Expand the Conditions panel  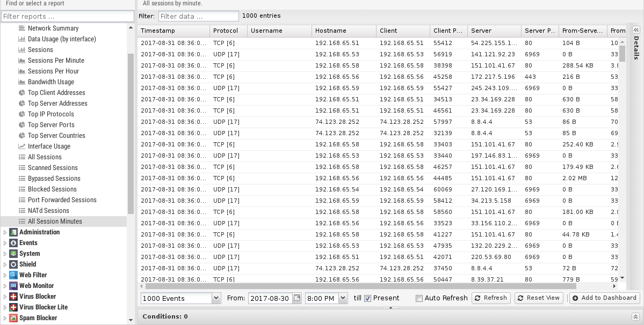point(635,316)
